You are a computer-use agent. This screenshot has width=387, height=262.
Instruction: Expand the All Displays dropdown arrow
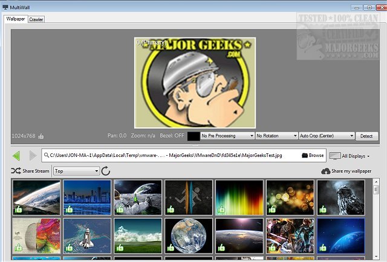coord(368,156)
